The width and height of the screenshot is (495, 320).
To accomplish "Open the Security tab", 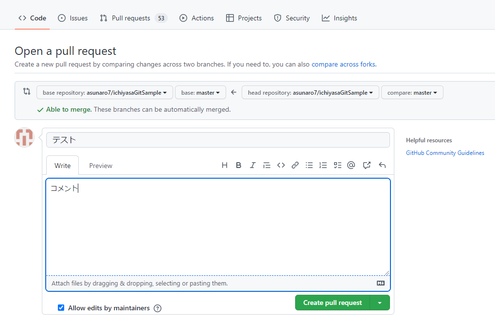I will pos(292,18).
